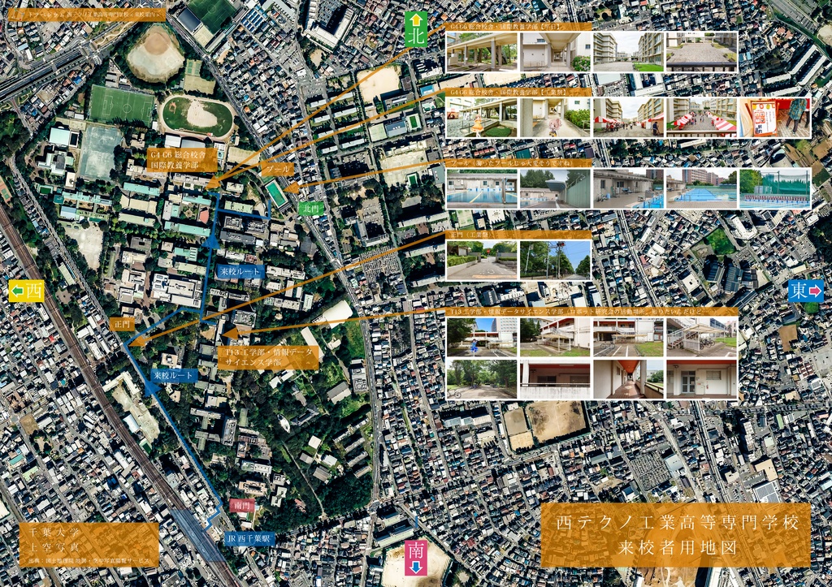Open the 正門（工業祭）gate entrance photo
The image size is (832, 587).
(480, 258)
